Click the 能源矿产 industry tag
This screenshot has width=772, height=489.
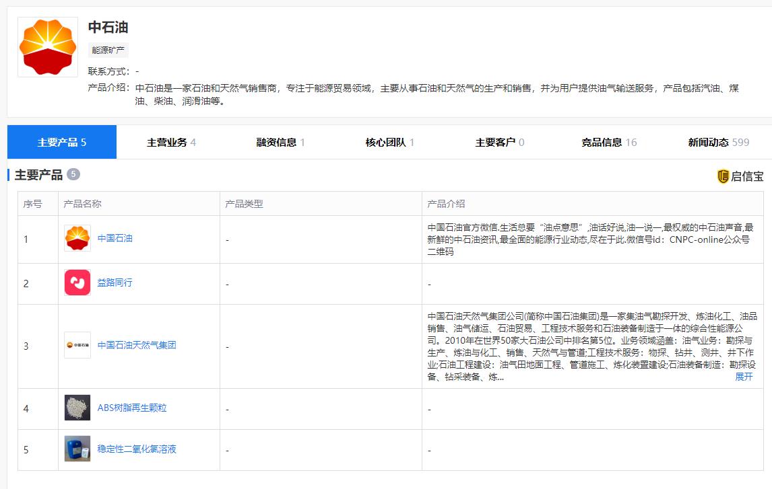point(108,50)
